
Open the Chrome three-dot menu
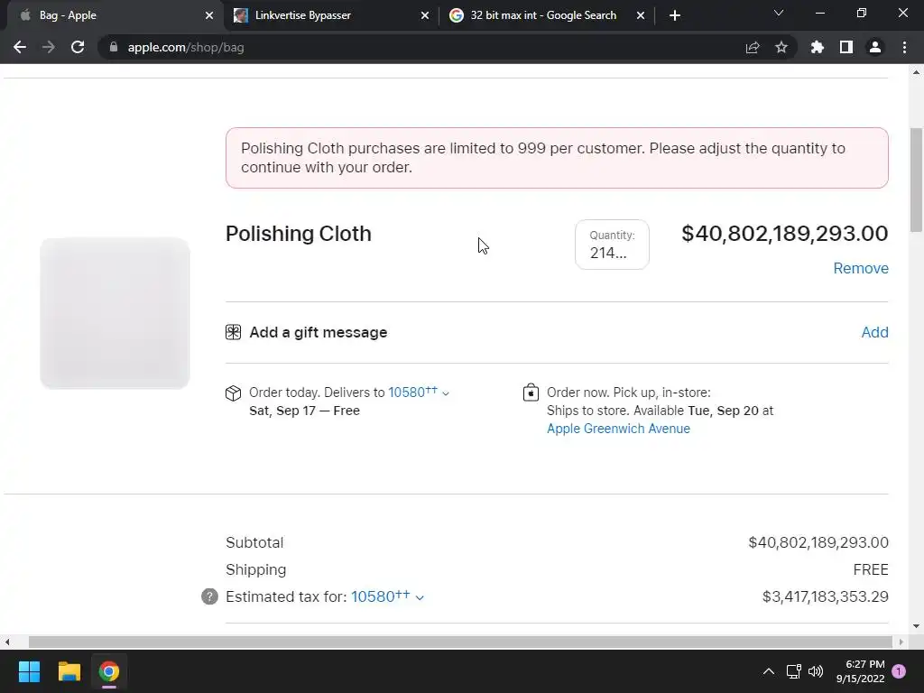(904, 47)
